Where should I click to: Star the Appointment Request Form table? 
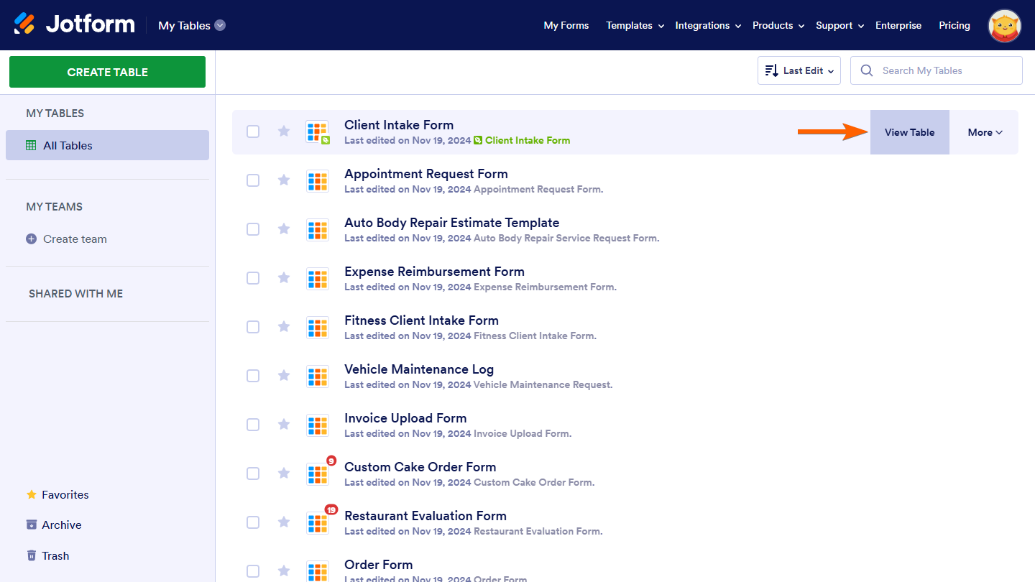pyautogui.click(x=284, y=180)
